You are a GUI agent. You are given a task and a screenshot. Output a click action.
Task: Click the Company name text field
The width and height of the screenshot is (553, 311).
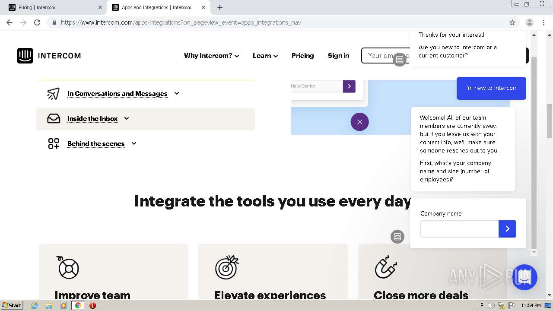tap(459, 229)
